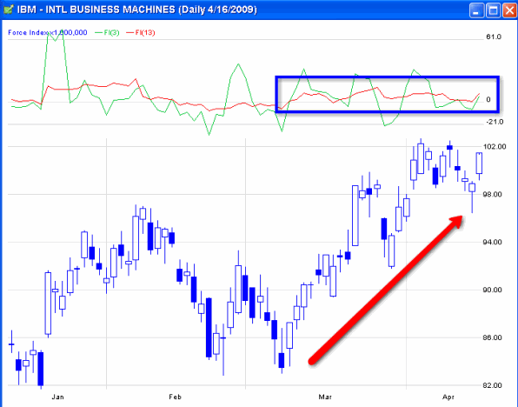Close the IBM chart window
Image resolution: width=518 pixels, height=407 pixels.
click(x=509, y=10)
